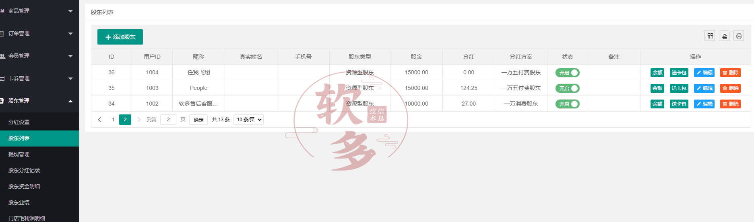Open the 10 条/页 page size dropdown

(248, 120)
